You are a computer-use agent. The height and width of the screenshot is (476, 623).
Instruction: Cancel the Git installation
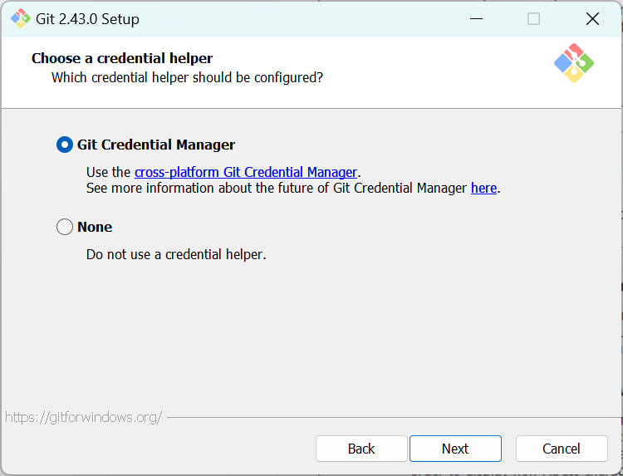562,449
